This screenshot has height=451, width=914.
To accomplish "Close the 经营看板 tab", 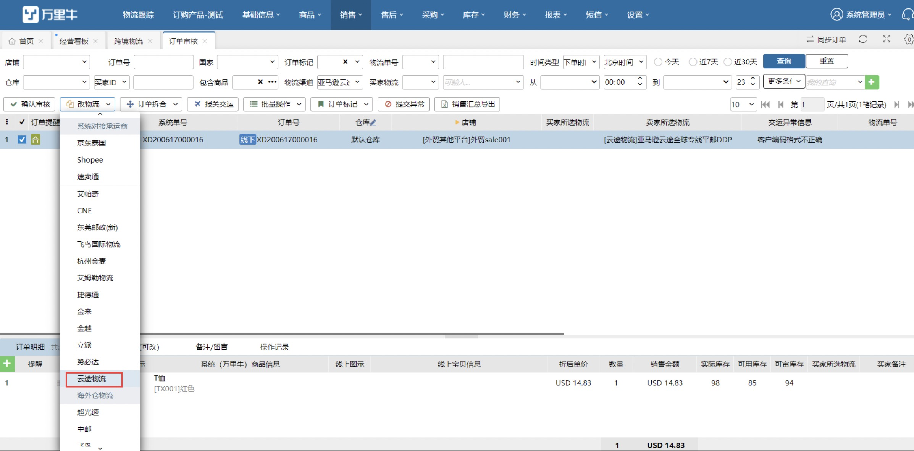I will (x=95, y=41).
